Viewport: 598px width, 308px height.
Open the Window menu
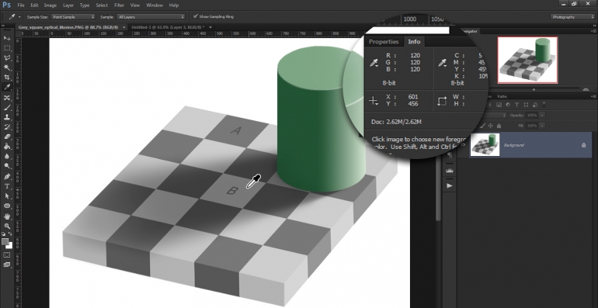point(155,5)
